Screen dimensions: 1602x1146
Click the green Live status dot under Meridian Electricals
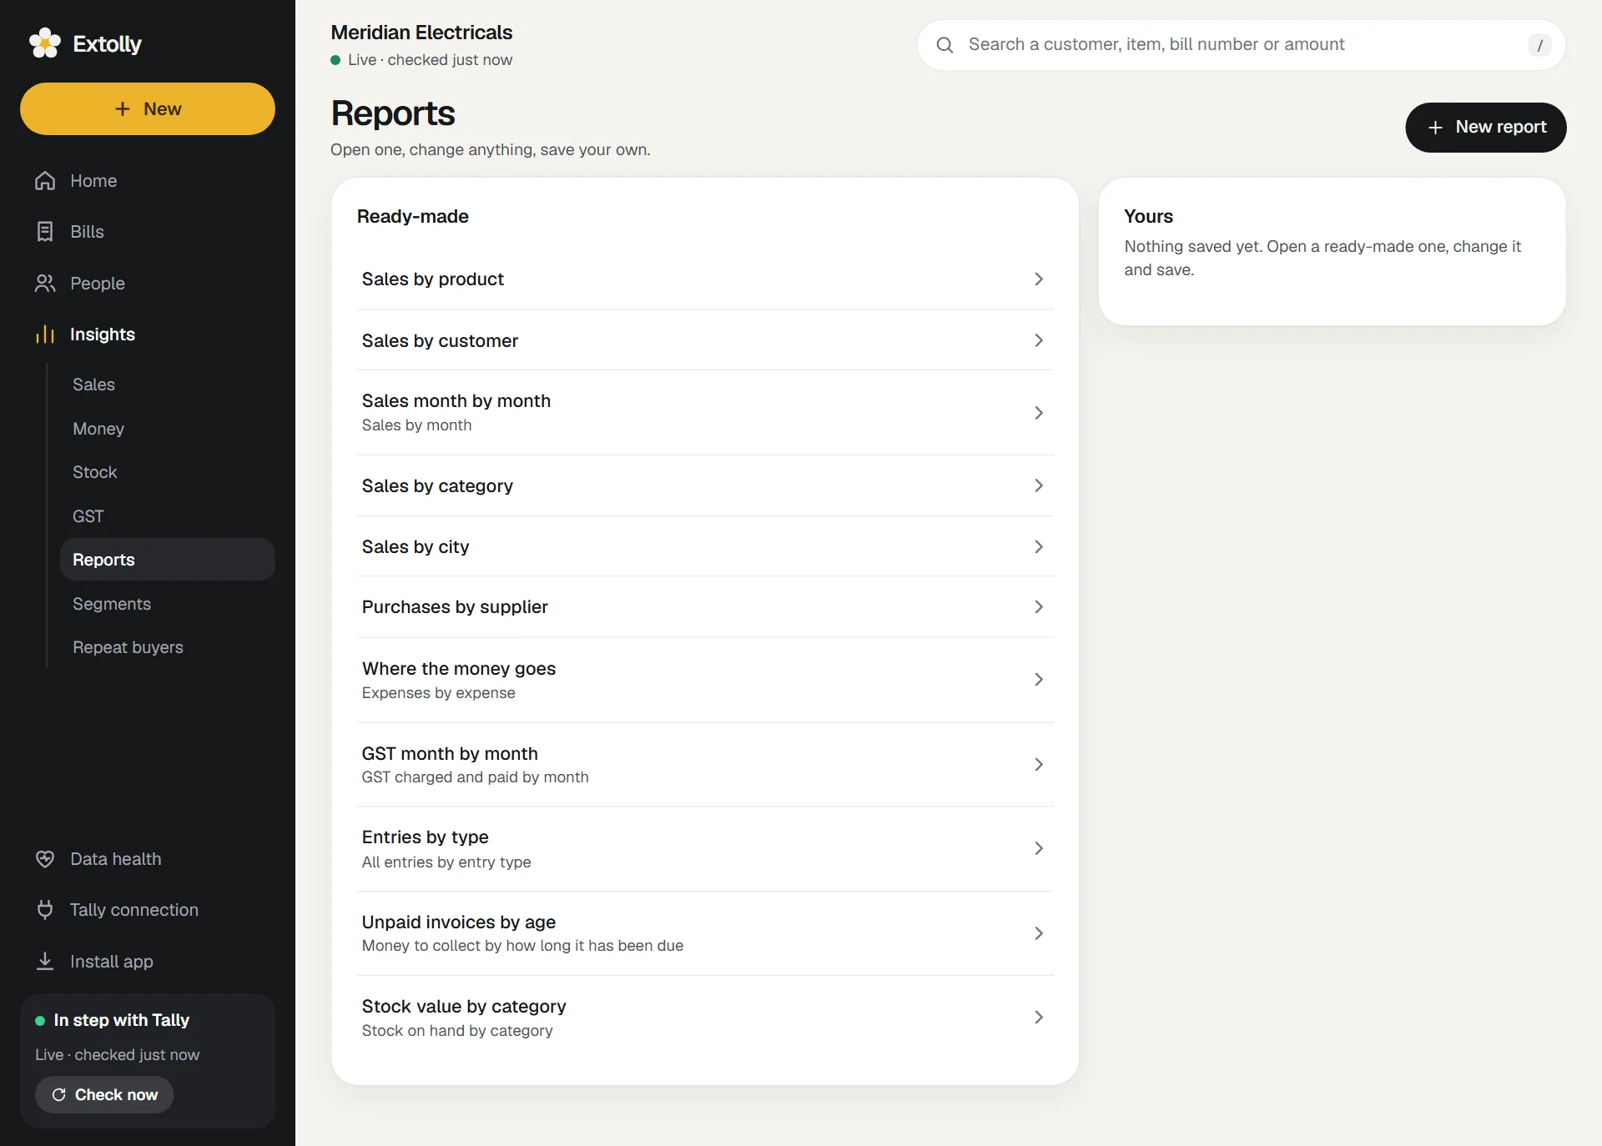click(335, 60)
